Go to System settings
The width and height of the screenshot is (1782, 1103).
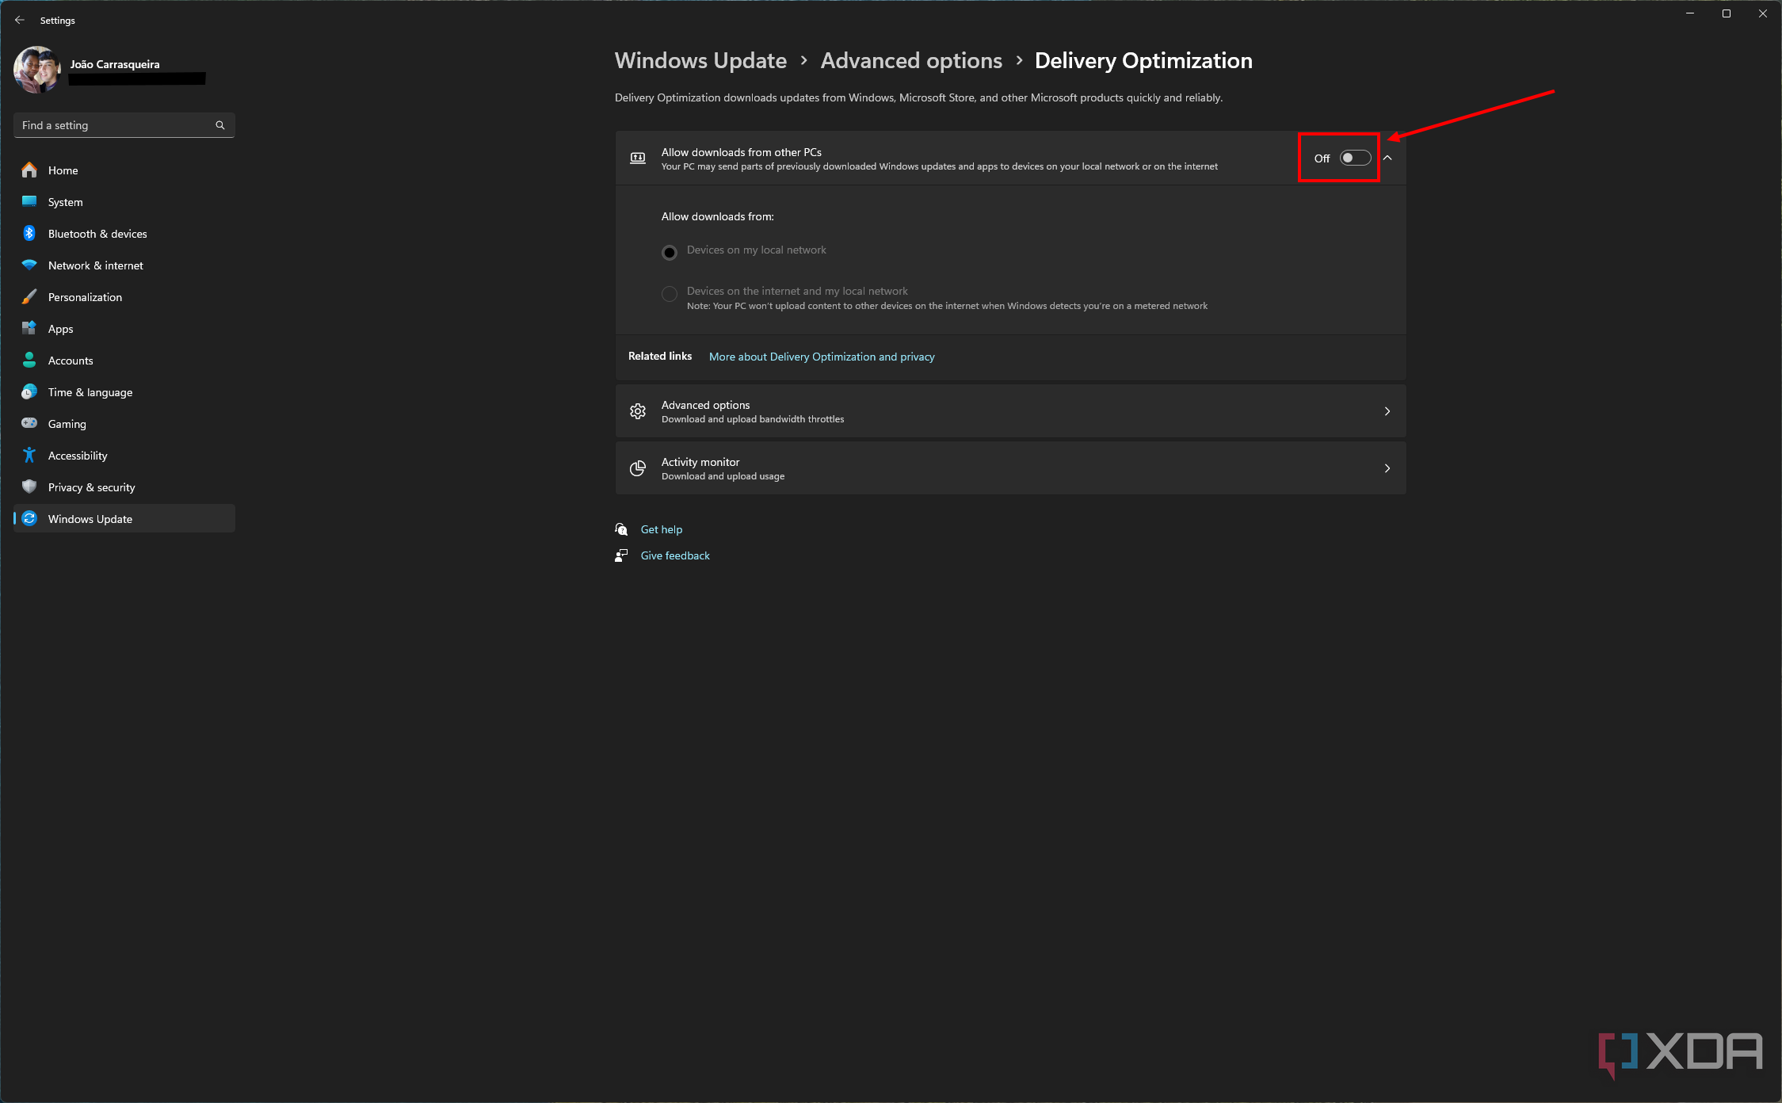[x=124, y=202]
